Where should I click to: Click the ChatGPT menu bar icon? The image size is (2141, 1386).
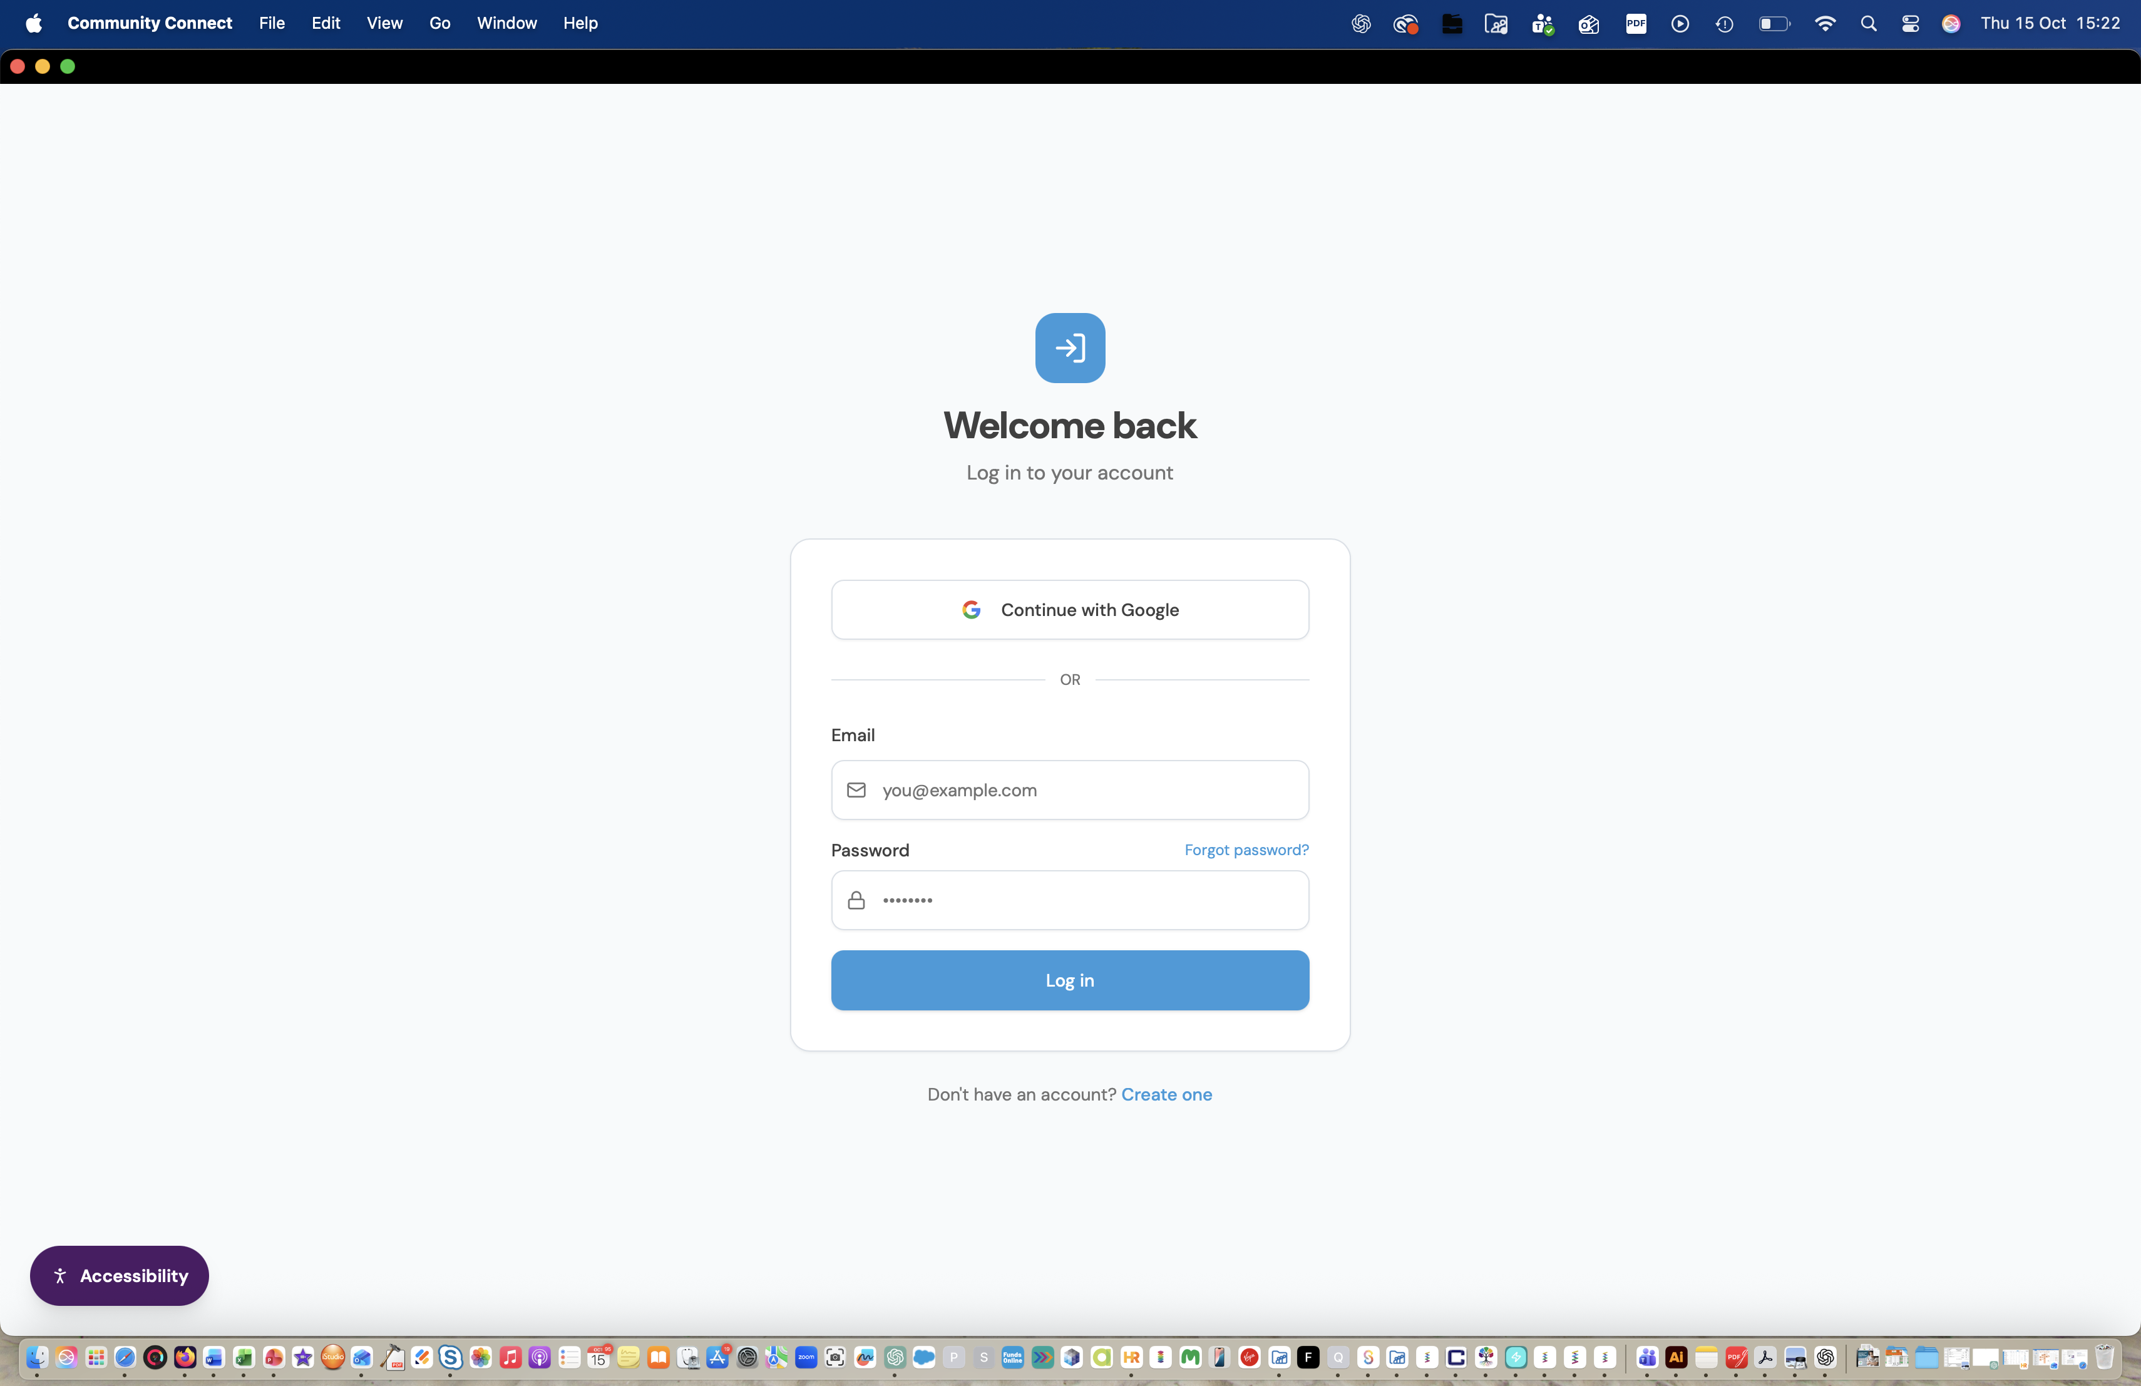pos(1361,24)
